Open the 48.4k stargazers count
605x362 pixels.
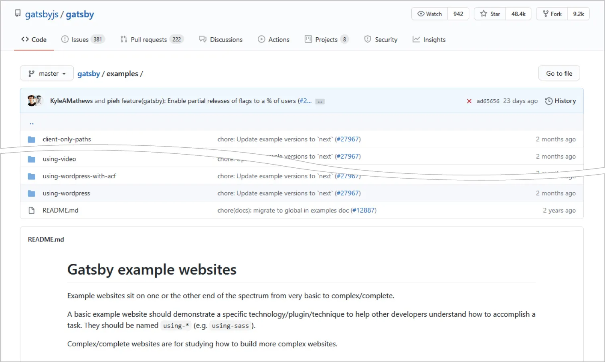[x=518, y=14]
